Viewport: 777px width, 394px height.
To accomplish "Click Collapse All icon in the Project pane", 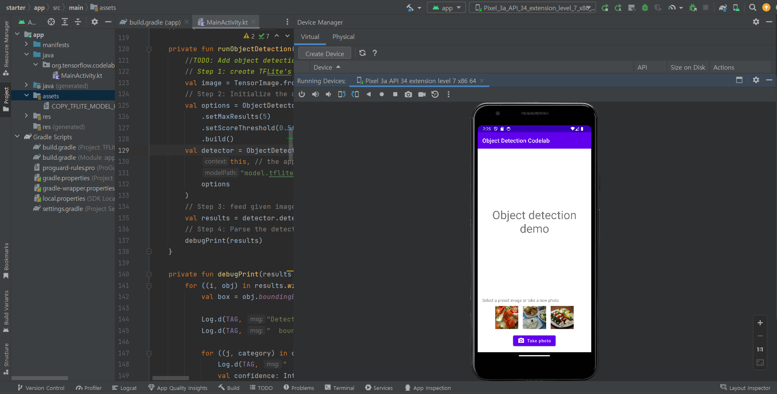I will click(78, 22).
